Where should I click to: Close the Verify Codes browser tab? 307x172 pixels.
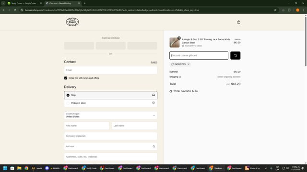point(41,3)
